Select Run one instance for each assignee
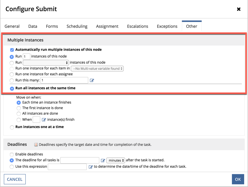Screen dimensions: 248x187 12,74
